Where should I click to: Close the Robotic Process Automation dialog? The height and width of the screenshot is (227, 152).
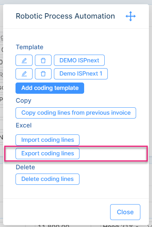coord(125,212)
